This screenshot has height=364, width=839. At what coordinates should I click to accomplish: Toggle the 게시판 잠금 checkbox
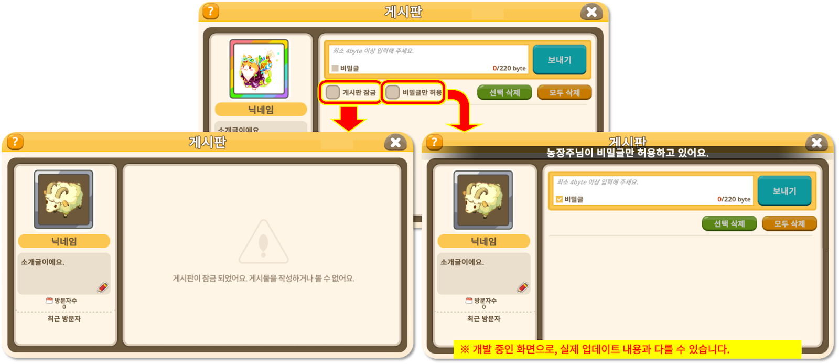tap(332, 92)
